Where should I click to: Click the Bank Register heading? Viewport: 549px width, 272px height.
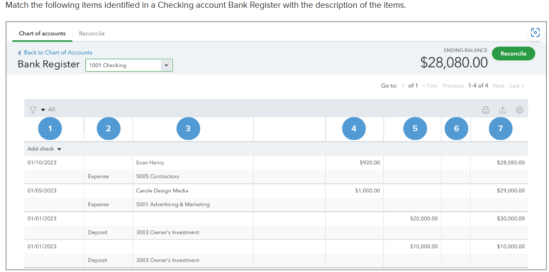click(49, 65)
